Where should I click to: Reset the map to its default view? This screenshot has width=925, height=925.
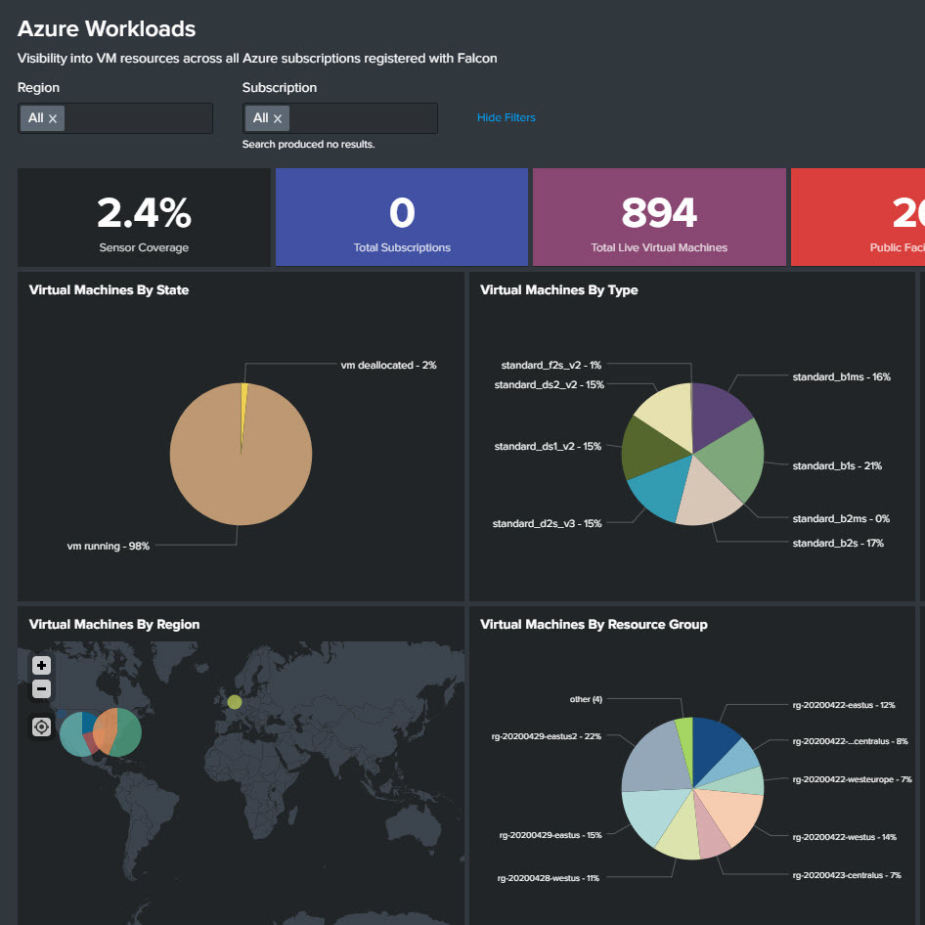tap(41, 727)
